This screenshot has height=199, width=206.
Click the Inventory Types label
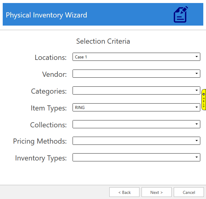point(41,158)
